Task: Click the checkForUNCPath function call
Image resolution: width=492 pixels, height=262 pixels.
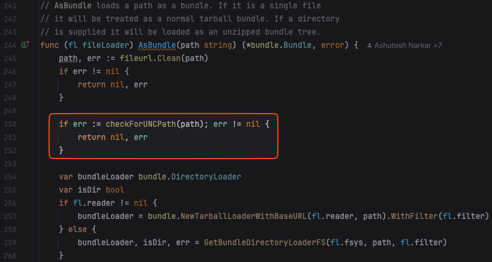Action: click(140, 124)
